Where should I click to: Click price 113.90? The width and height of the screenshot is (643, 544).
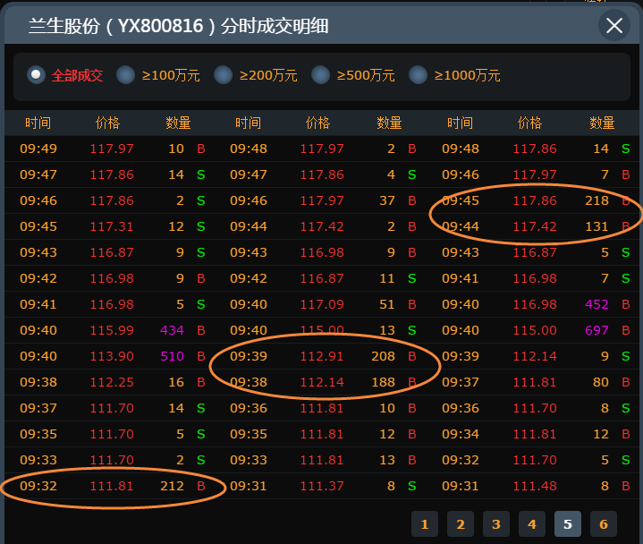(112, 356)
